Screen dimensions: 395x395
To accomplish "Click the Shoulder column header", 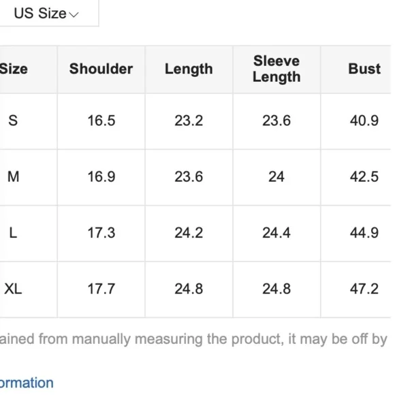I will point(101,69).
